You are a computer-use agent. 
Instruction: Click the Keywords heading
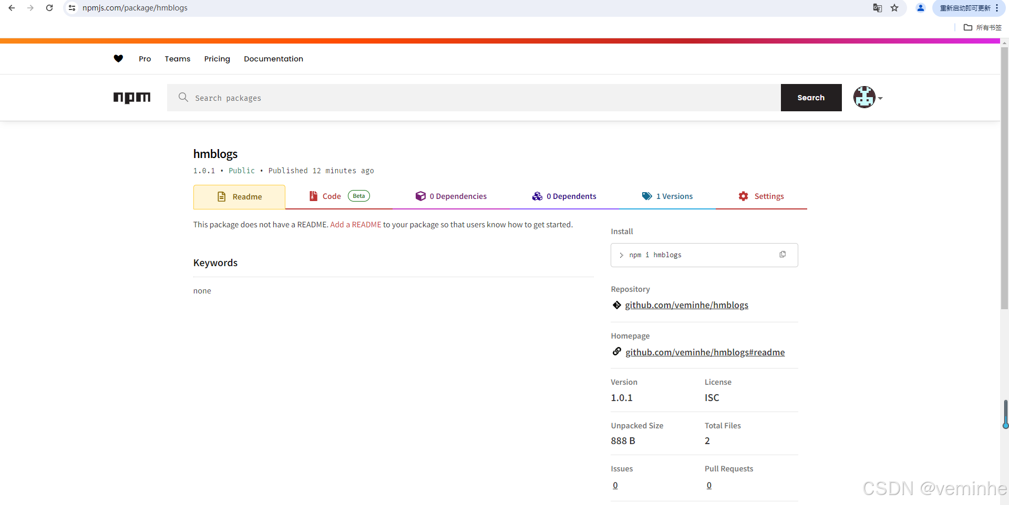[215, 263]
